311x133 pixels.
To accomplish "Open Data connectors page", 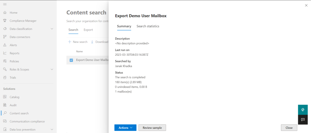I will (20, 37).
